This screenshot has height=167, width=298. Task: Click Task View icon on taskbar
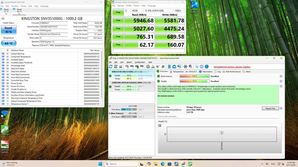pos(142,164)
